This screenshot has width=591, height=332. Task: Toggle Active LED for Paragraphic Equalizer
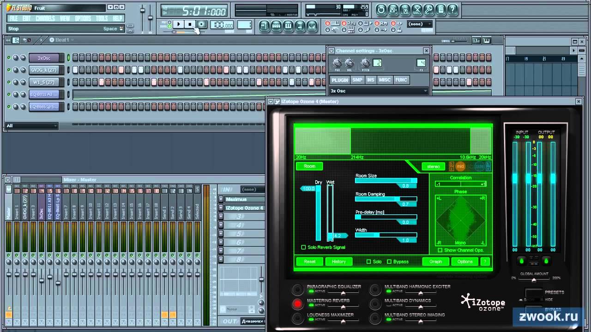point(311,291)
